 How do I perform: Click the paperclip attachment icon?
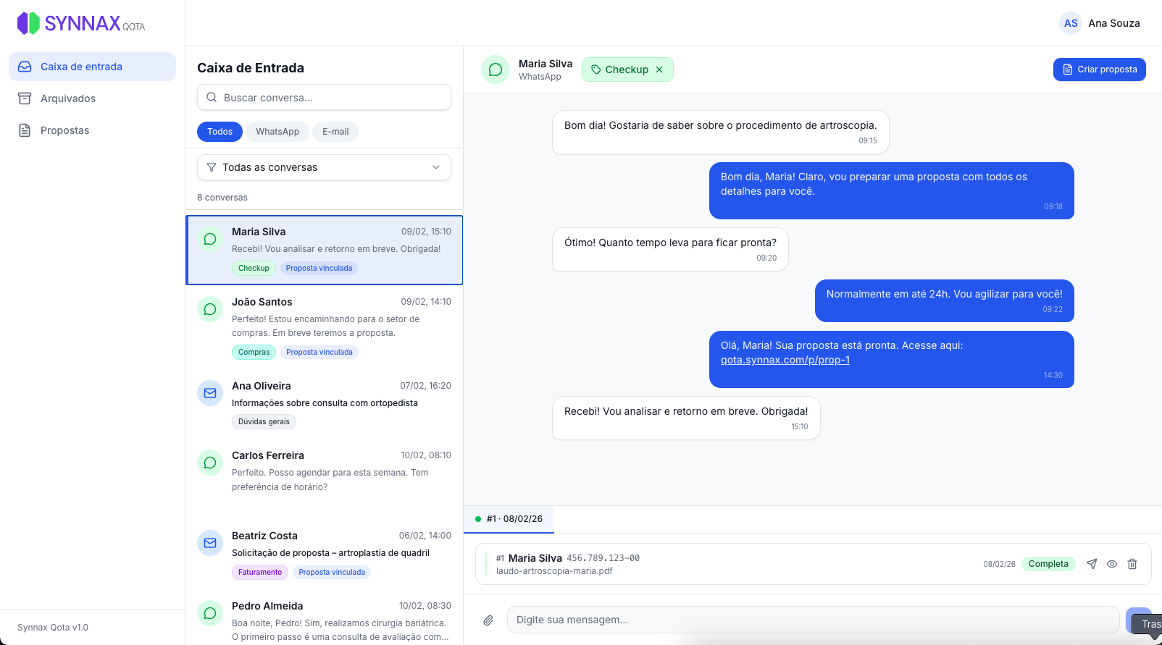pos(488,620)
